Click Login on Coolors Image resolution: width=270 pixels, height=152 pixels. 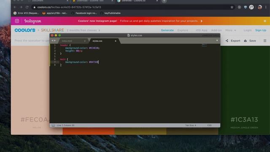coord(248,30)
